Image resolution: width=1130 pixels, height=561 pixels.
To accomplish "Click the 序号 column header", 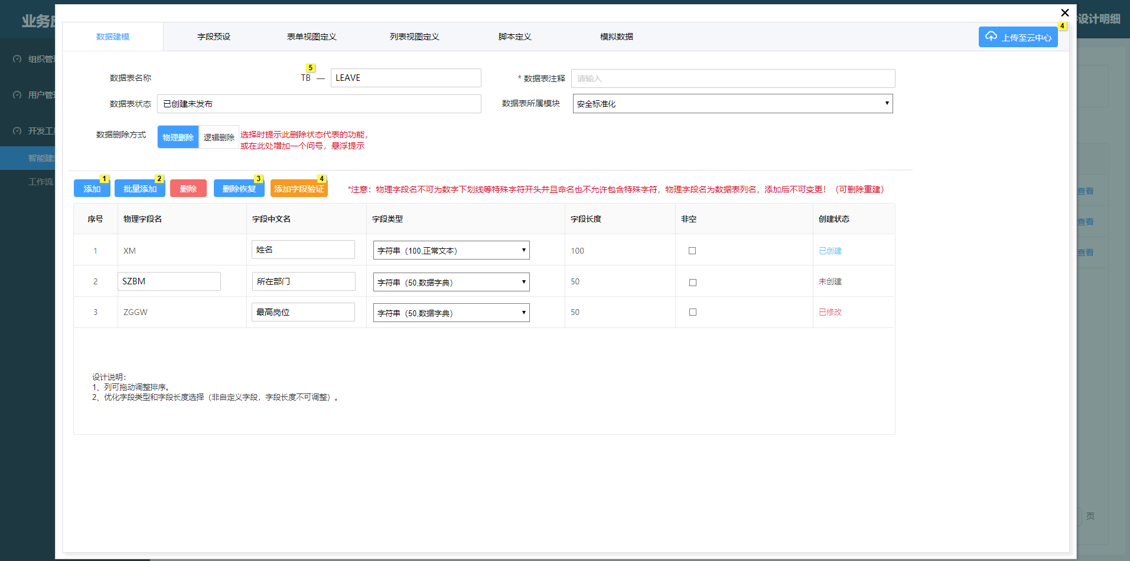I will tap(95, 219).
